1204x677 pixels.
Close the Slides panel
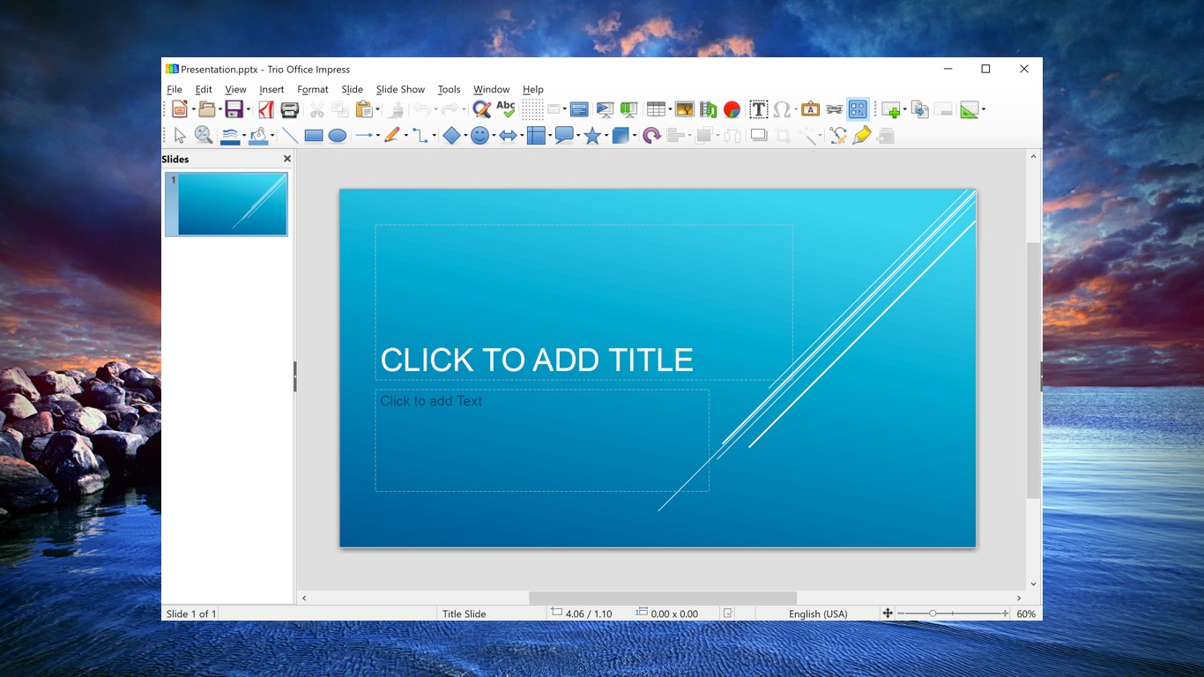(286, 159)
